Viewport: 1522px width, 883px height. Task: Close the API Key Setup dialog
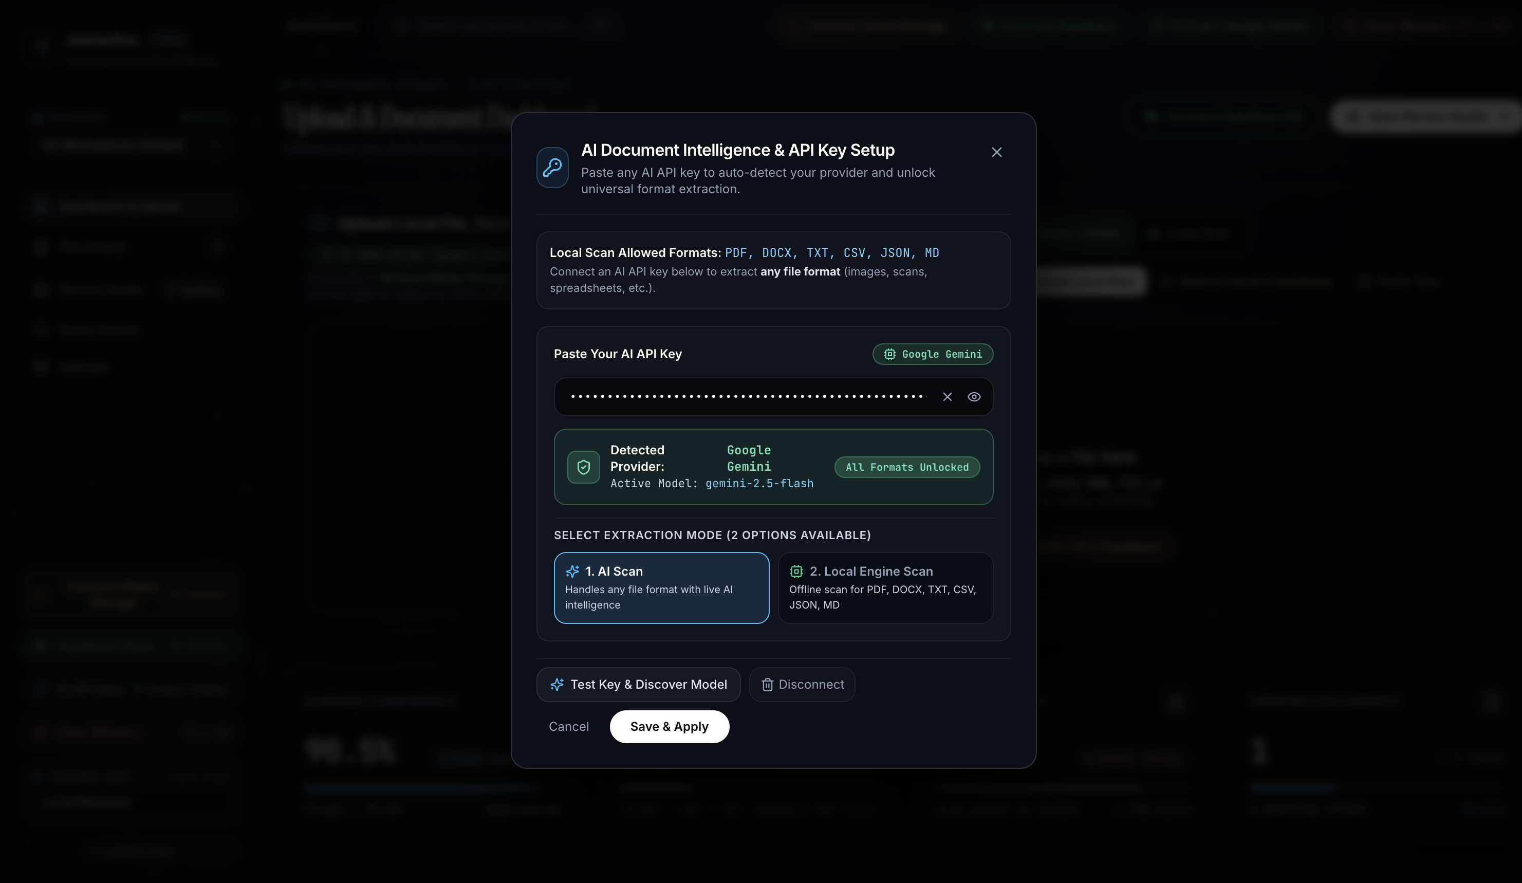coord(996,152)
